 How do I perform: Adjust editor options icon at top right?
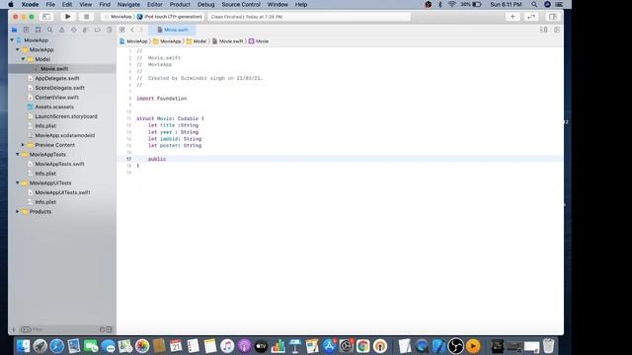click(x=544, y=30)
